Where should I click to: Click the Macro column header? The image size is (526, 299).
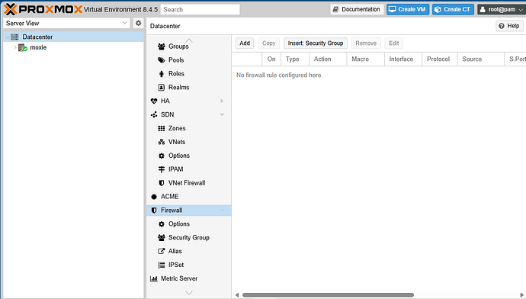point(366,59)
